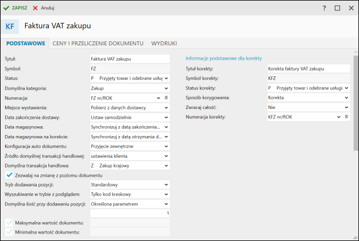Click the red Anuluj cancel X icon
359x241 pixels.
[36, 8]
